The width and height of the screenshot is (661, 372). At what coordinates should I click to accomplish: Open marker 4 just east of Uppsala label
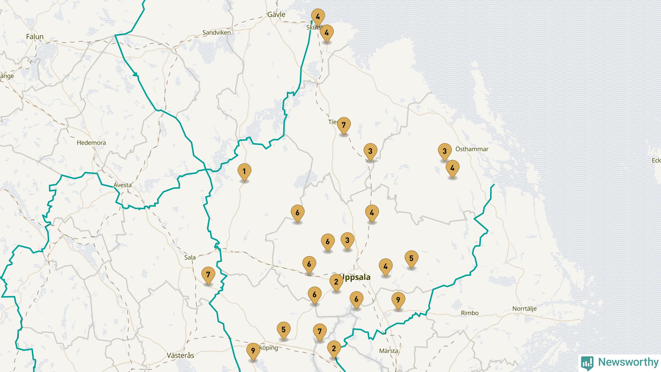tap(385, 267)
